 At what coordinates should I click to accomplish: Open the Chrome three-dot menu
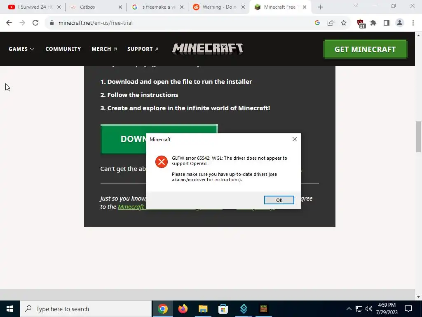pos(413,23)
